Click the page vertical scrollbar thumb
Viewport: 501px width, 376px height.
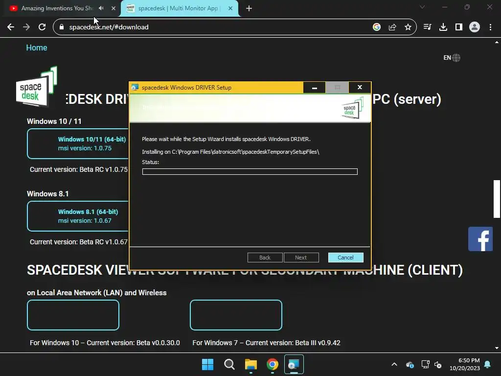[x=497, y=199]
